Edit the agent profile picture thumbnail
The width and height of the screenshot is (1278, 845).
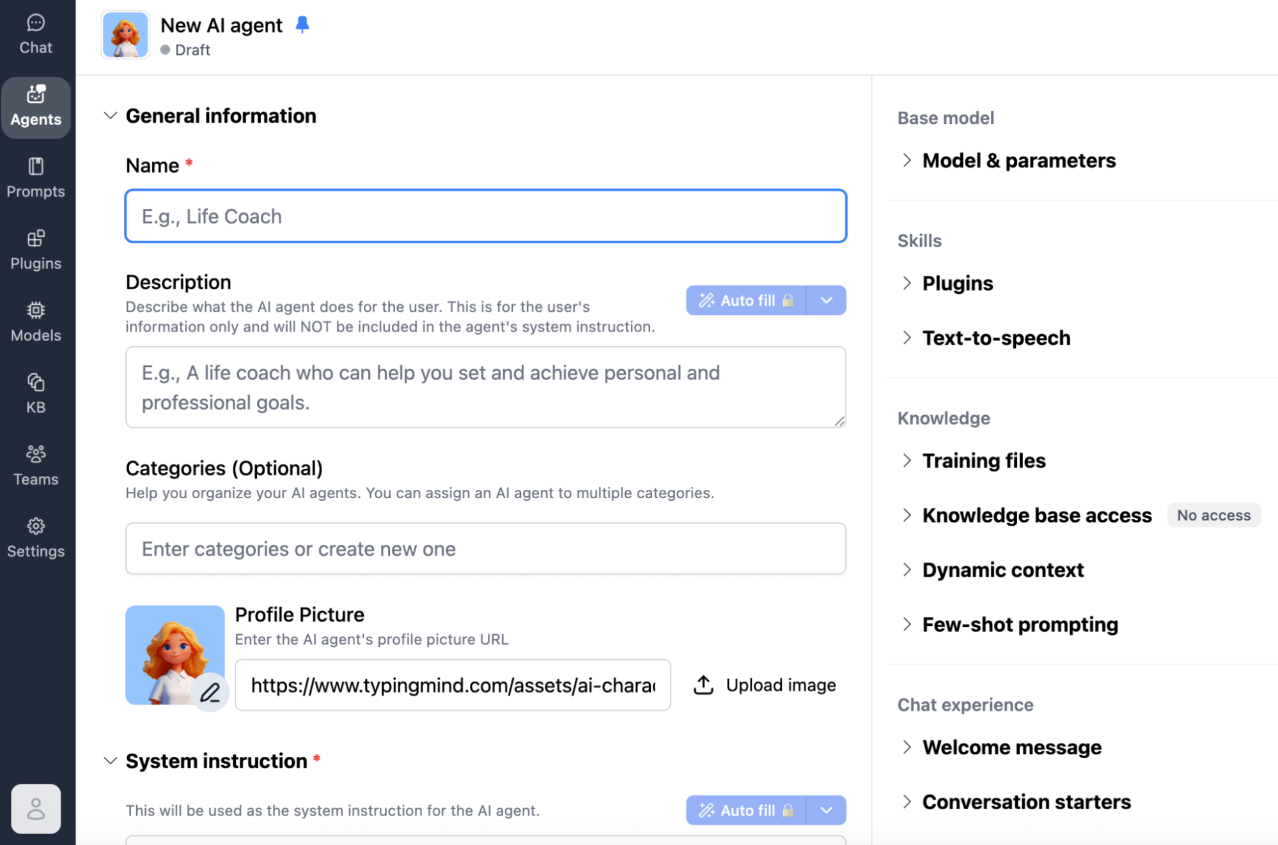(x=211, y=692)
